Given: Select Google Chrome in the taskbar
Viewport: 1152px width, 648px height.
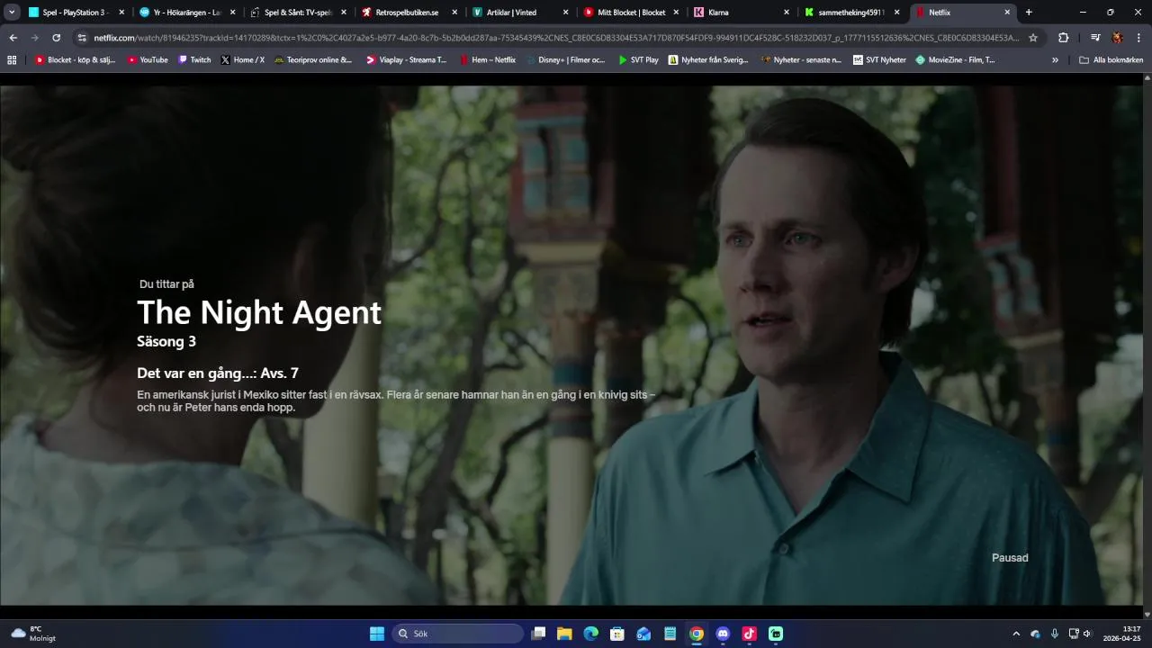Looking at the screenshot, I should point(697,634).
